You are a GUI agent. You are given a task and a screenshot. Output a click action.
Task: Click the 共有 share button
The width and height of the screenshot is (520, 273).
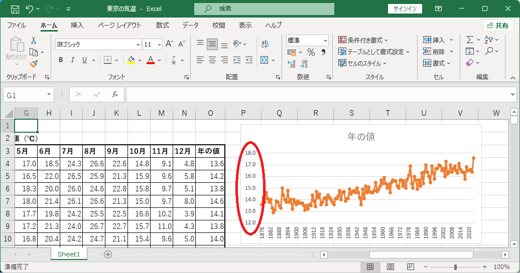[498, 26]
